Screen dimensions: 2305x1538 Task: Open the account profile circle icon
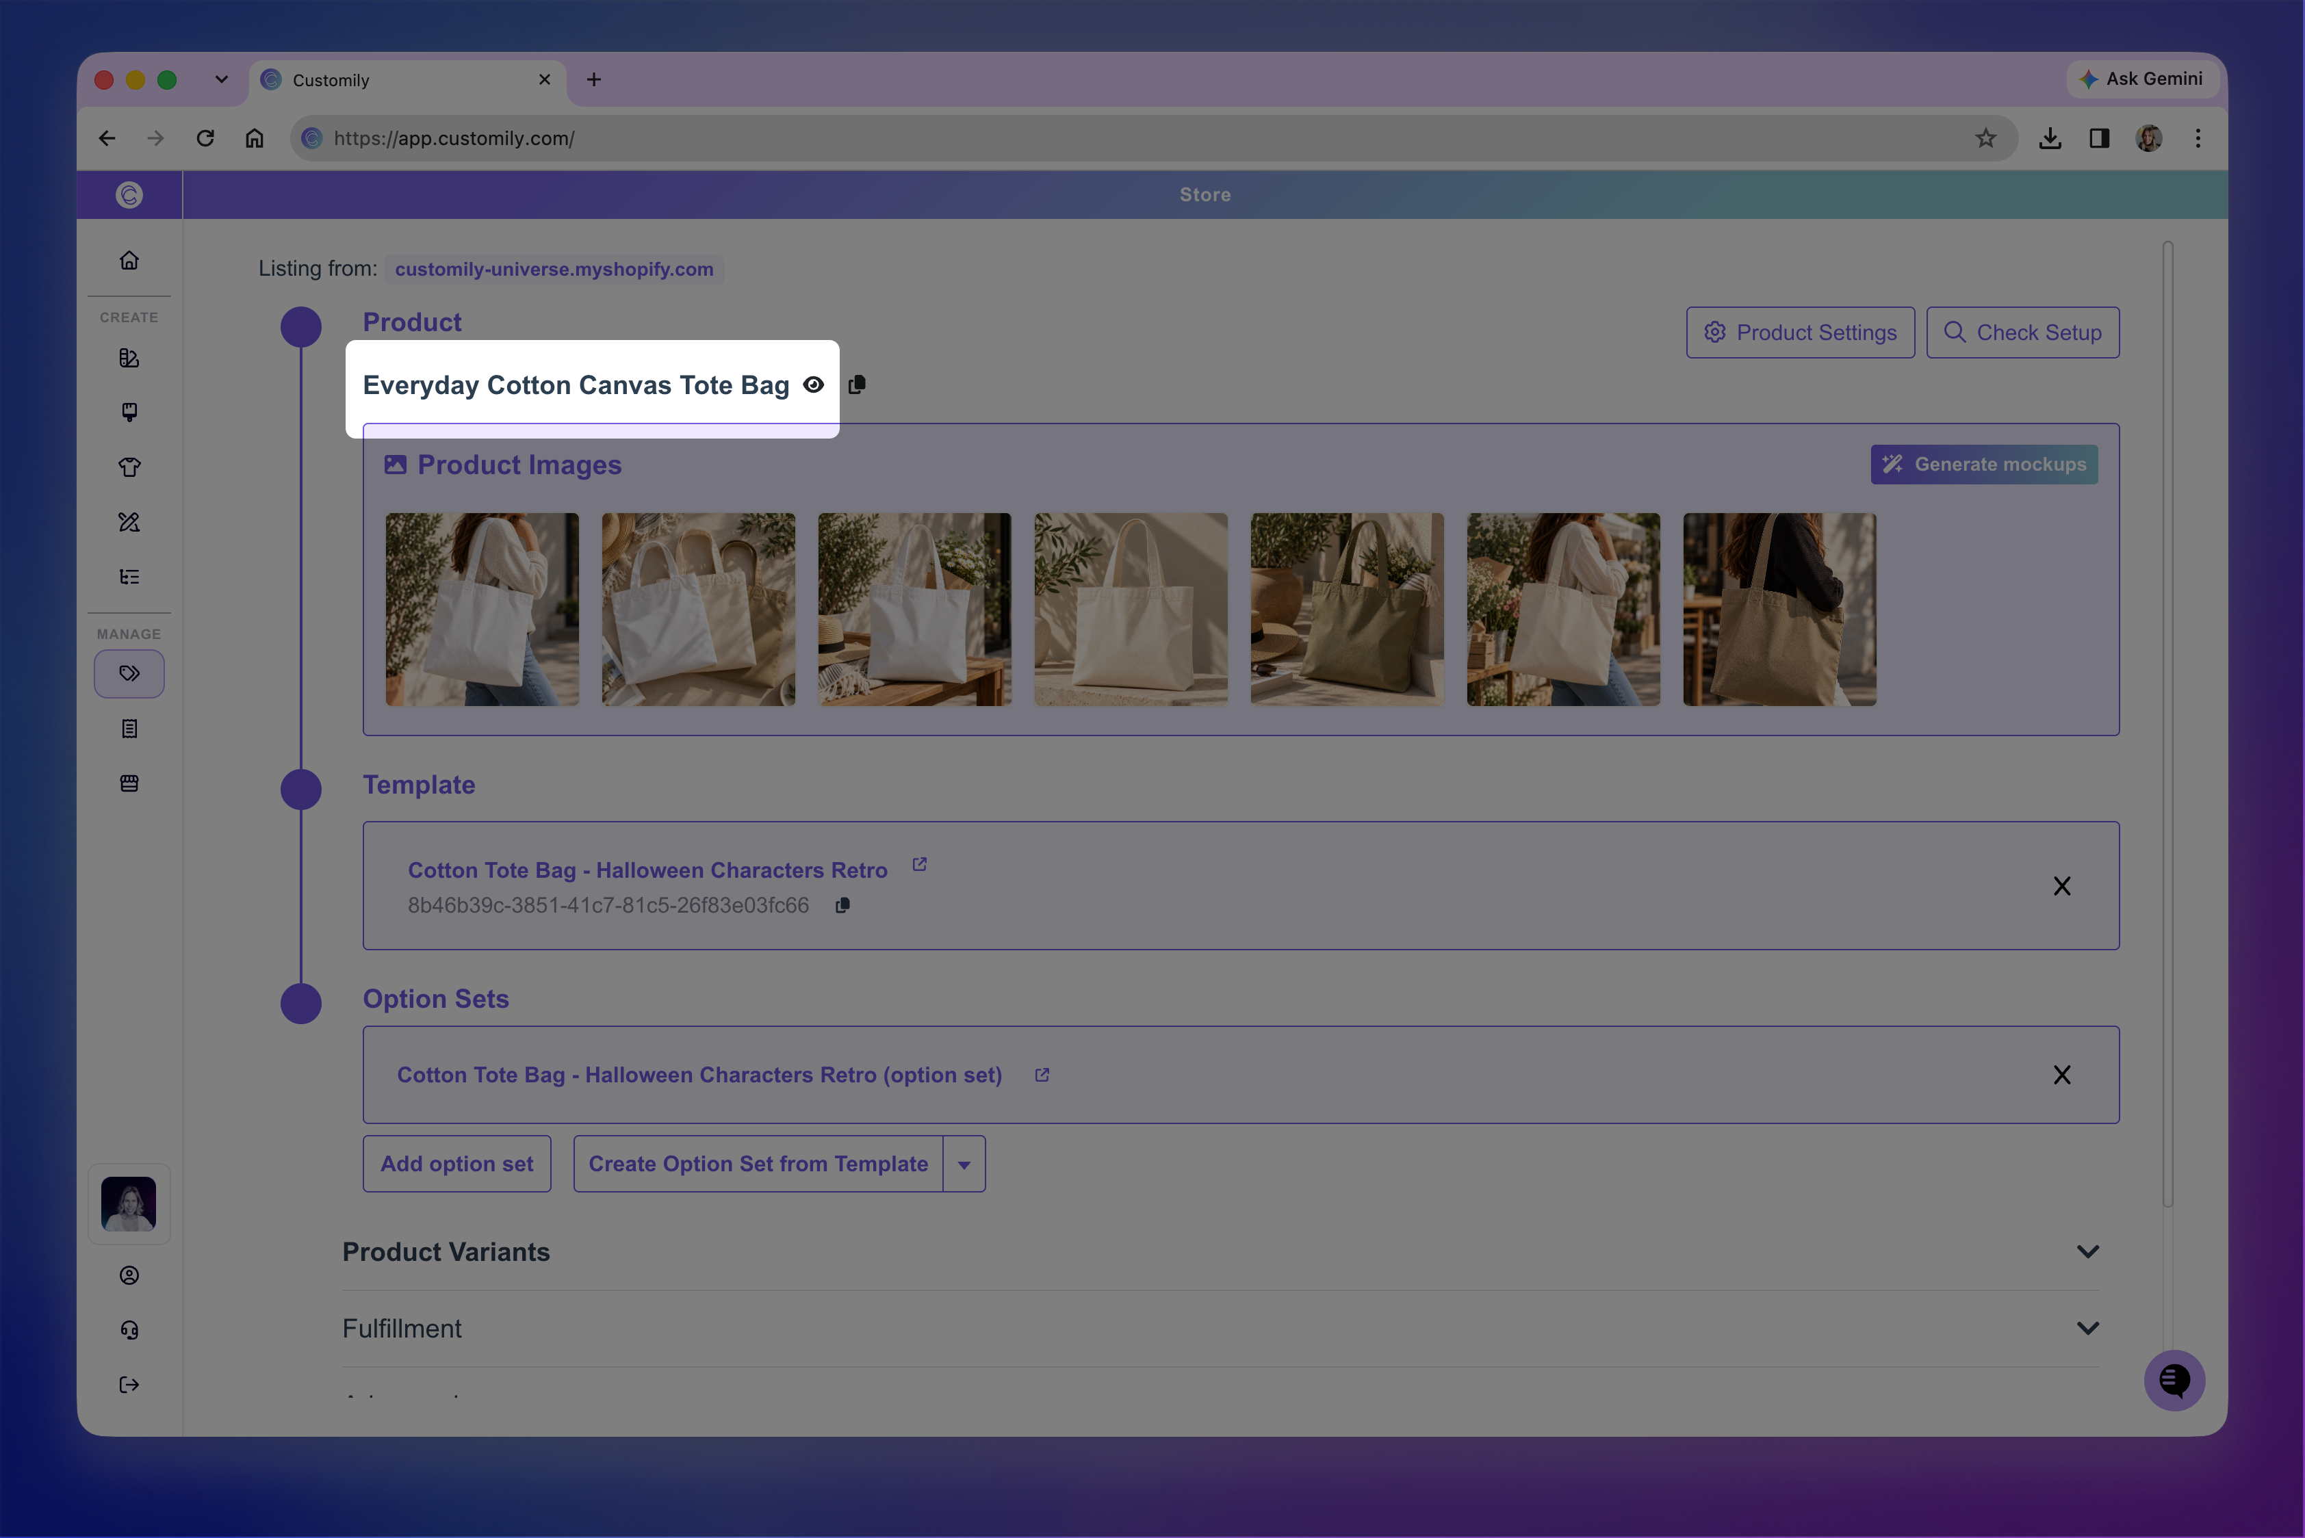click(x=129, y=1275)
